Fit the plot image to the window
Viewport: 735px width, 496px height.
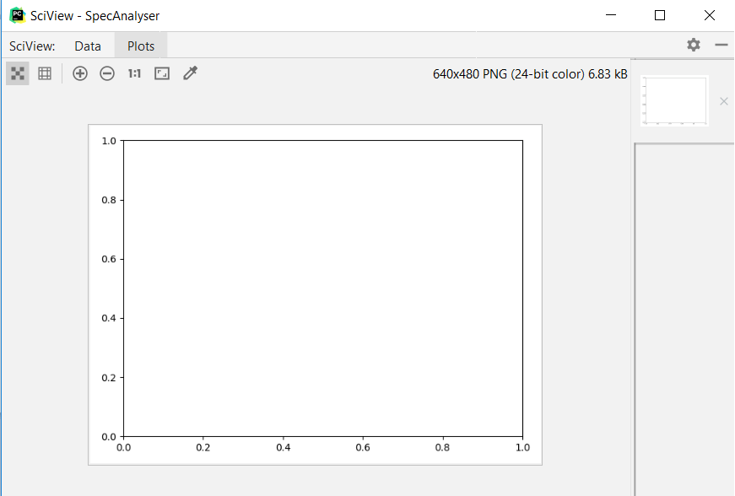[x=161, y=73]
